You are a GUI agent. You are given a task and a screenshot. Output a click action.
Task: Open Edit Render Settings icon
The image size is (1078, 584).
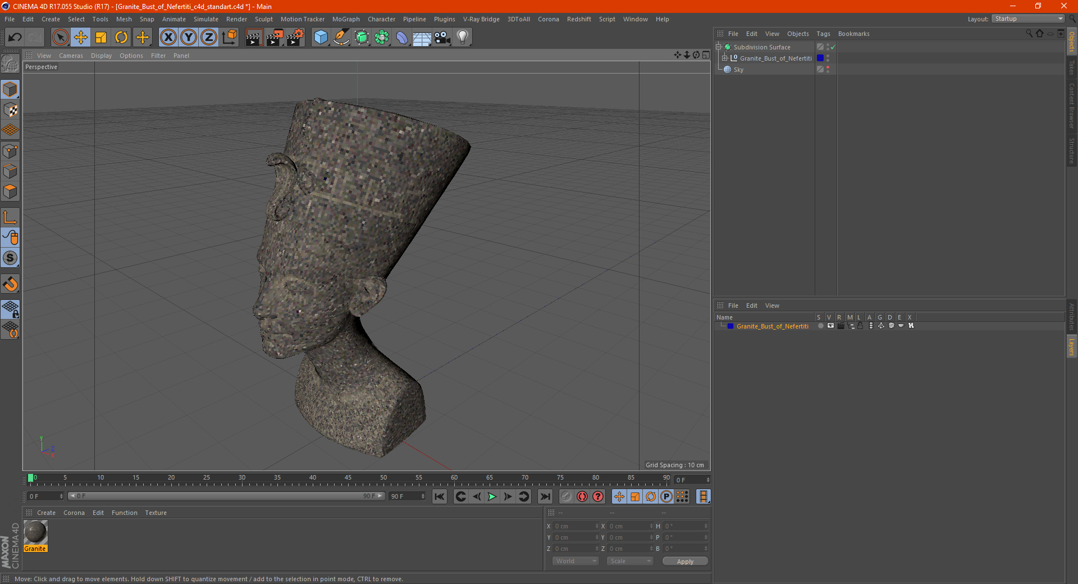click(x=295, y=38)
